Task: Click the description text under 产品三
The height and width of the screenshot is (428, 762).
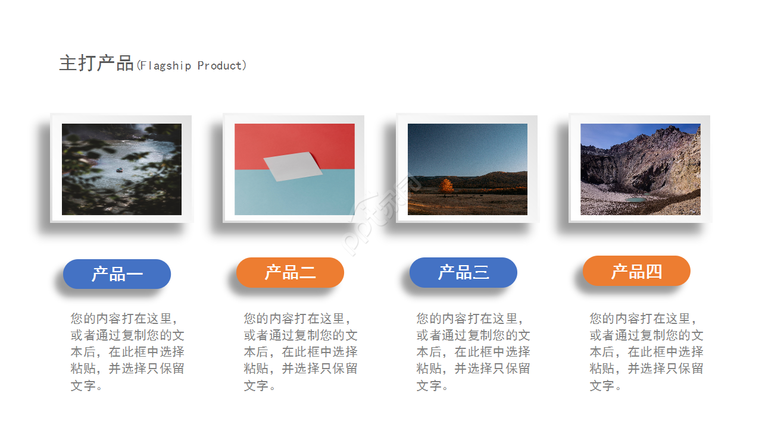Action: point(473,352)
